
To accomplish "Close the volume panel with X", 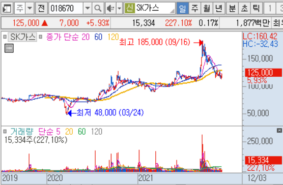I will [279, 131].
